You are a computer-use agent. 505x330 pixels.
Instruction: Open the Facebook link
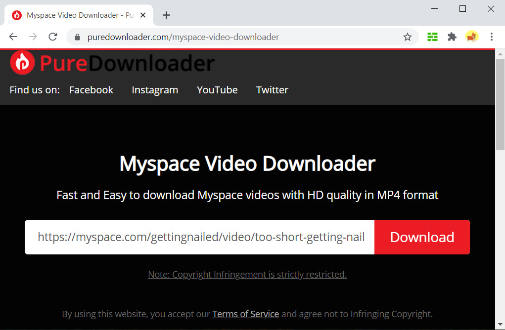91,90
